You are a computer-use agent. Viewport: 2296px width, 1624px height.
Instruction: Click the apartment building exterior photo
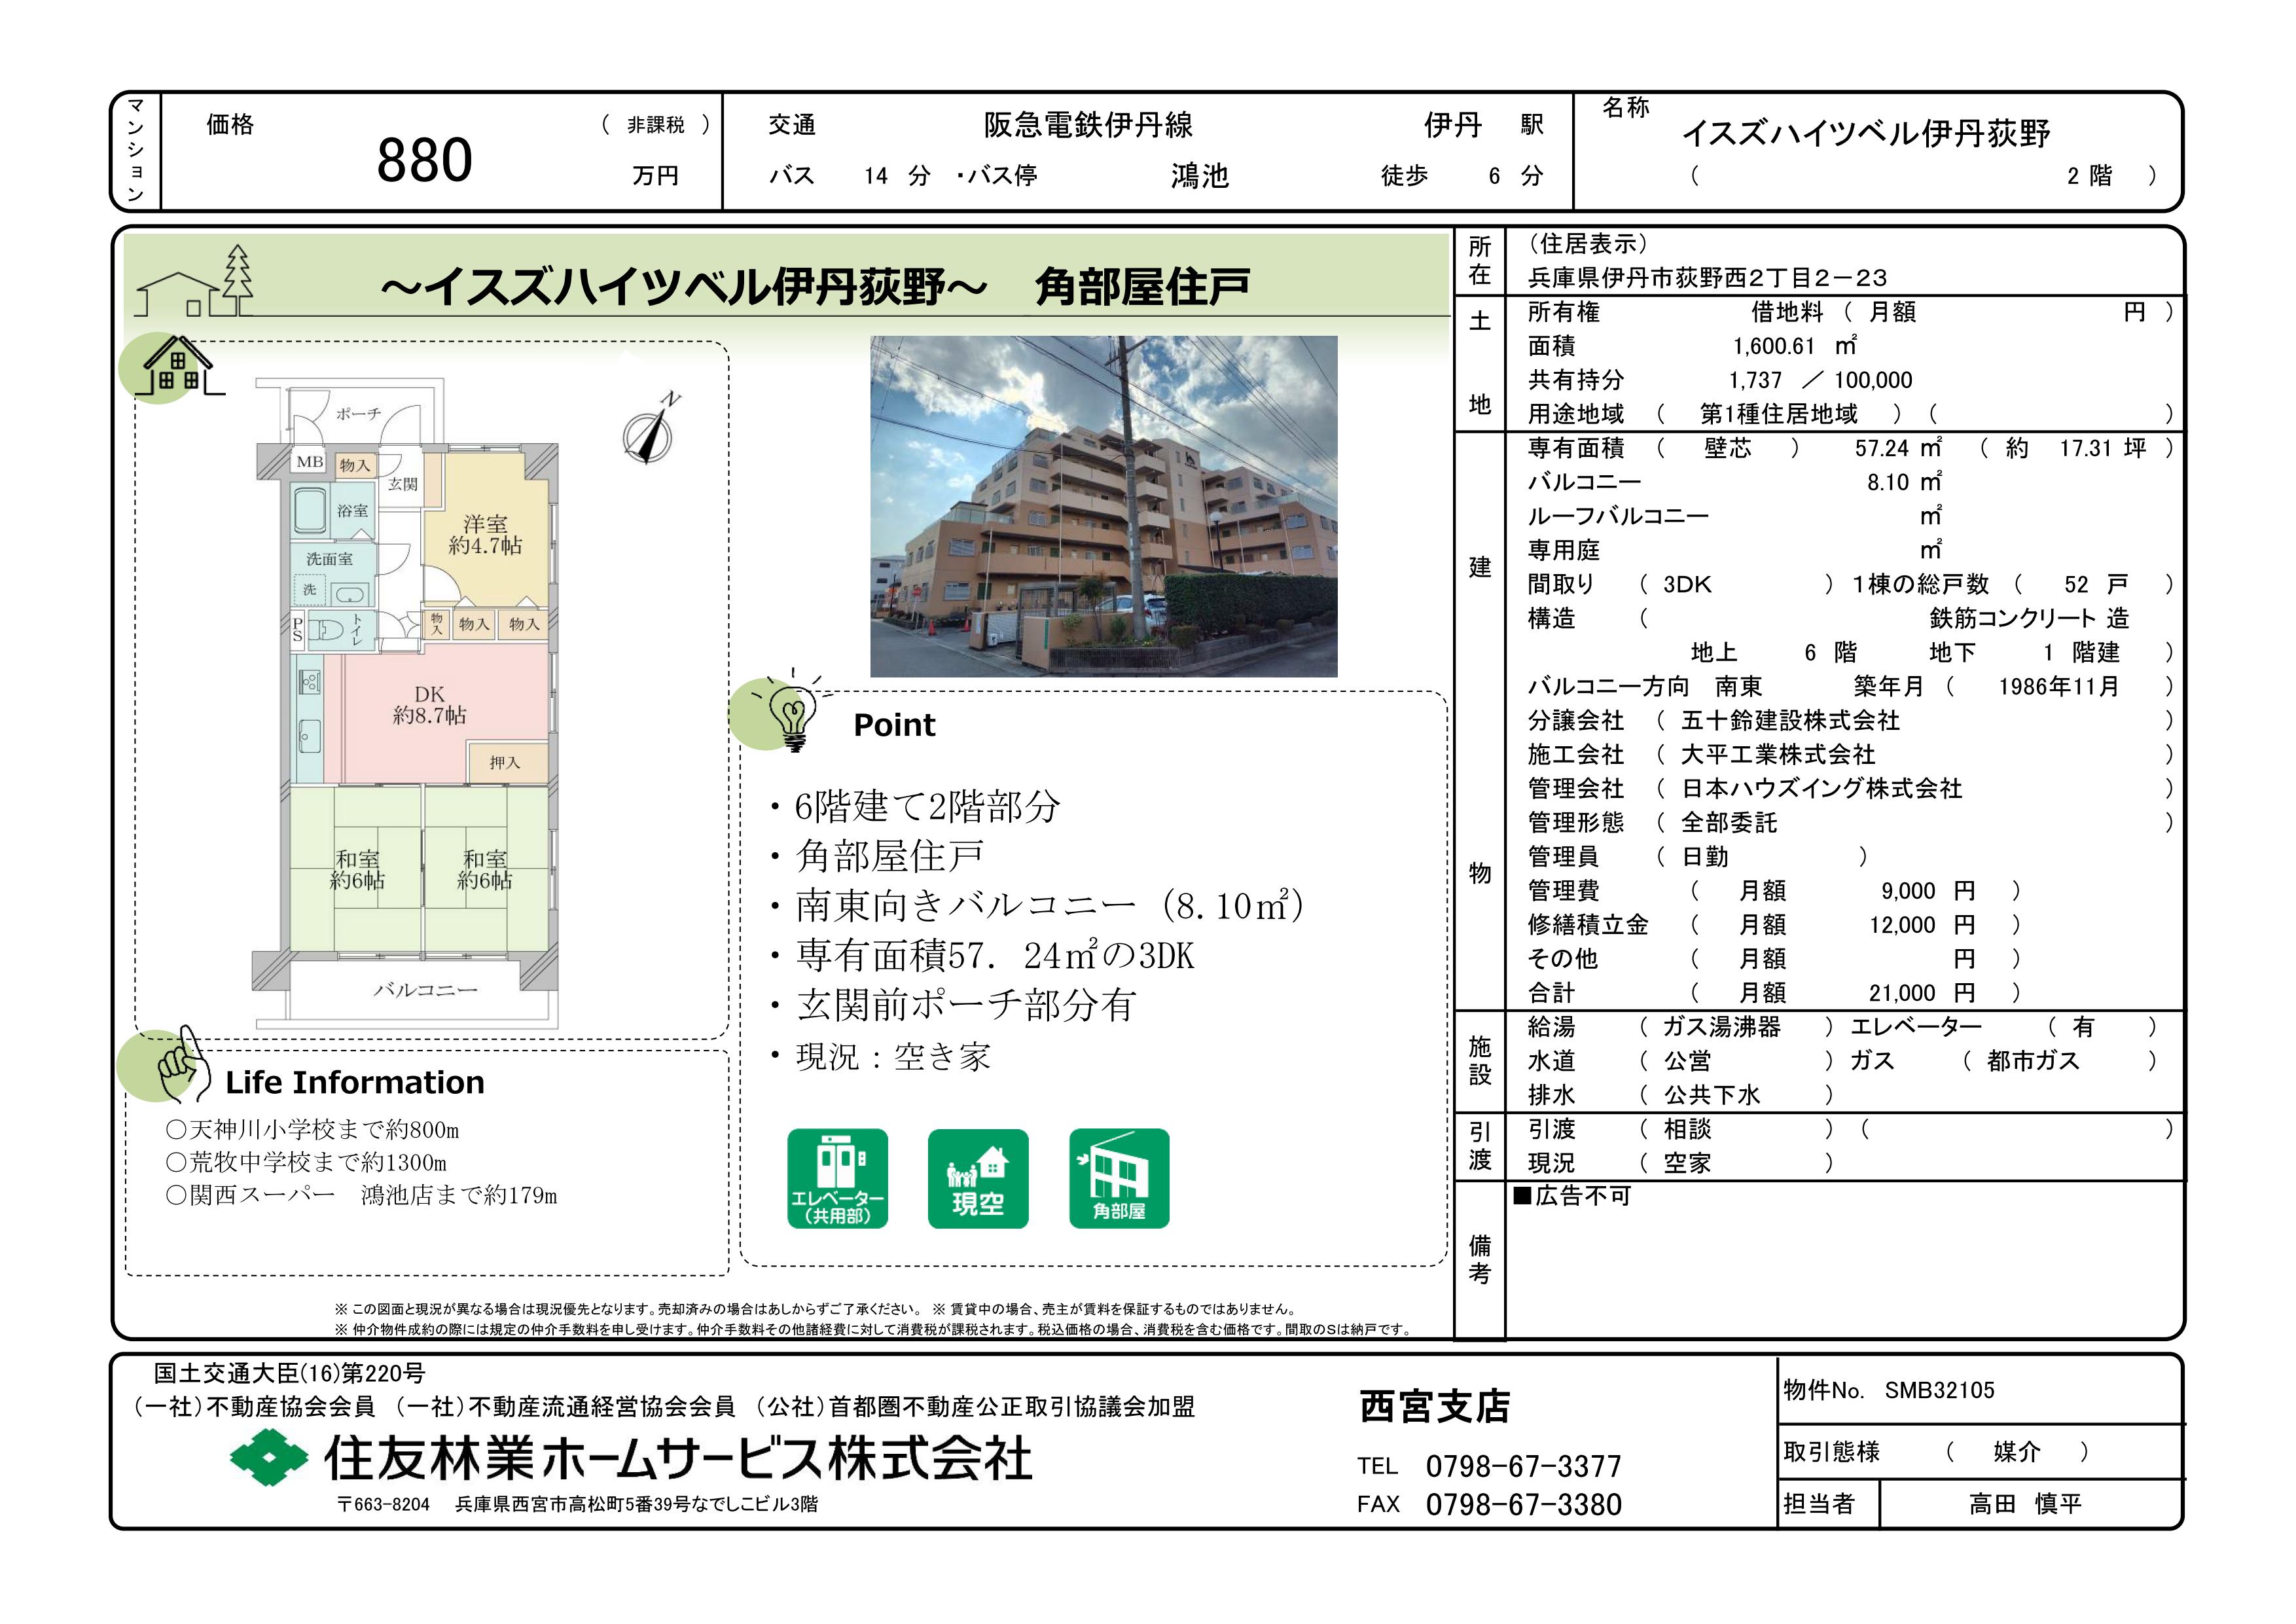tap(1103, 506)
